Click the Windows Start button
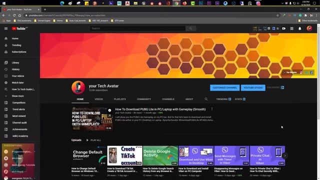 coord(4,3)
